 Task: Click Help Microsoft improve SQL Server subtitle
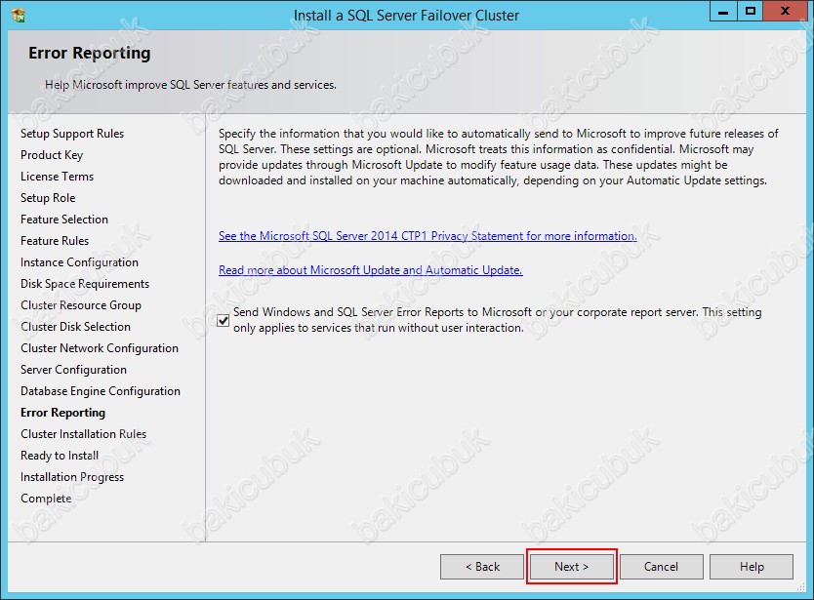point(190,85)
